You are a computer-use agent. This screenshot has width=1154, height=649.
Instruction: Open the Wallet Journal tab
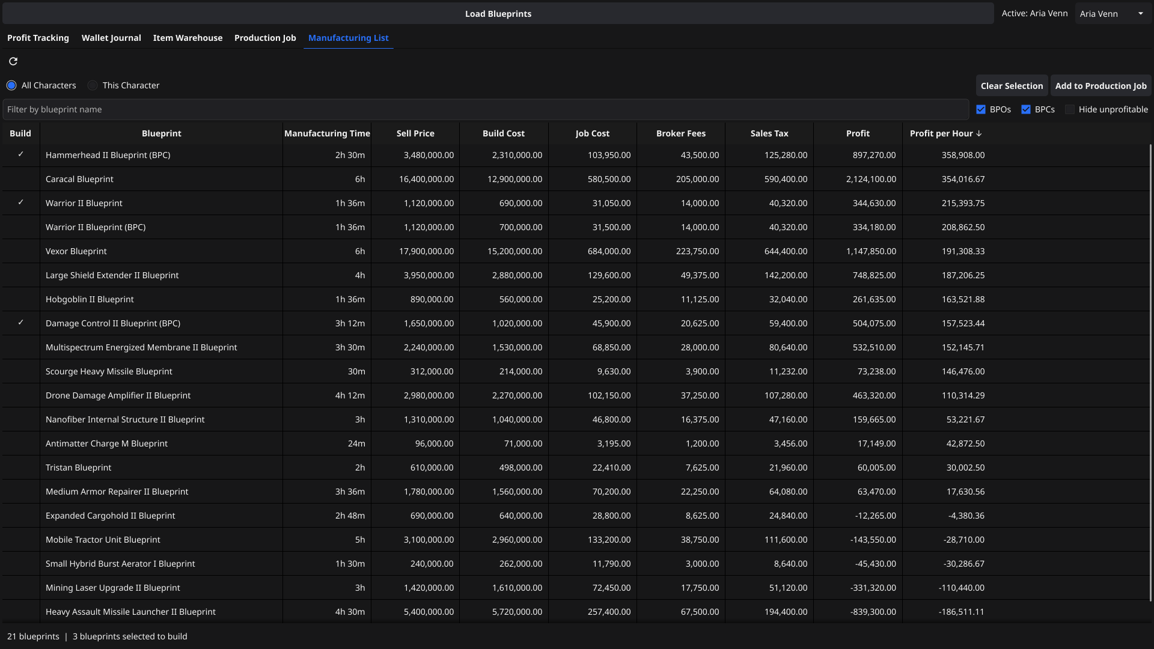111,38
